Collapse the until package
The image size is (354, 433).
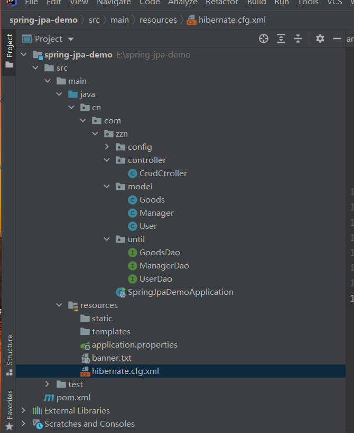point(107,239)
